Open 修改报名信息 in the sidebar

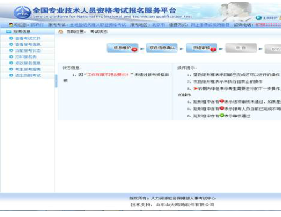coord(28,63)
